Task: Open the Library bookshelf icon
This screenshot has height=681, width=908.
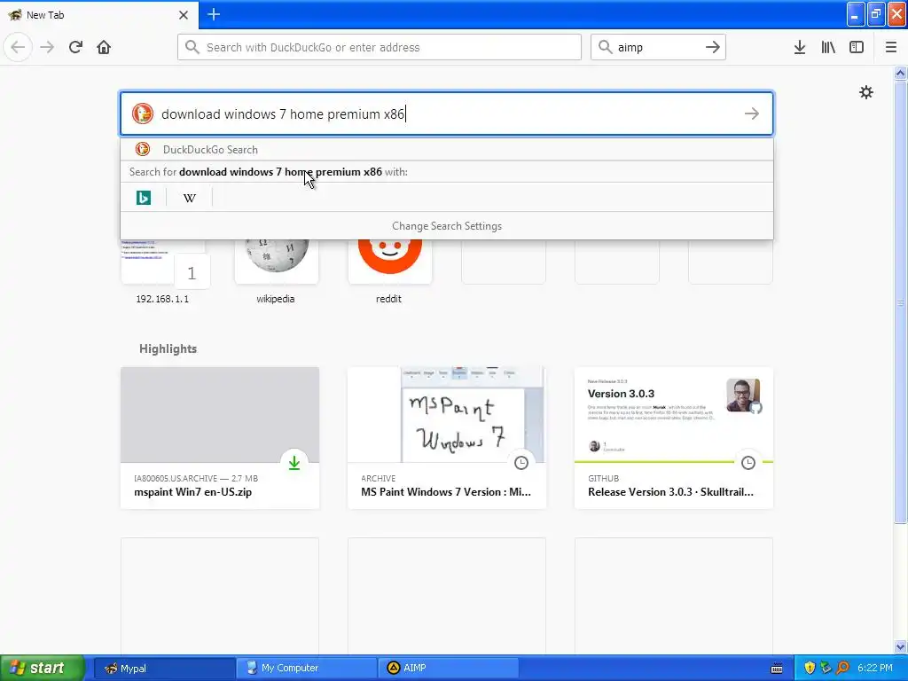Action: 828,47
